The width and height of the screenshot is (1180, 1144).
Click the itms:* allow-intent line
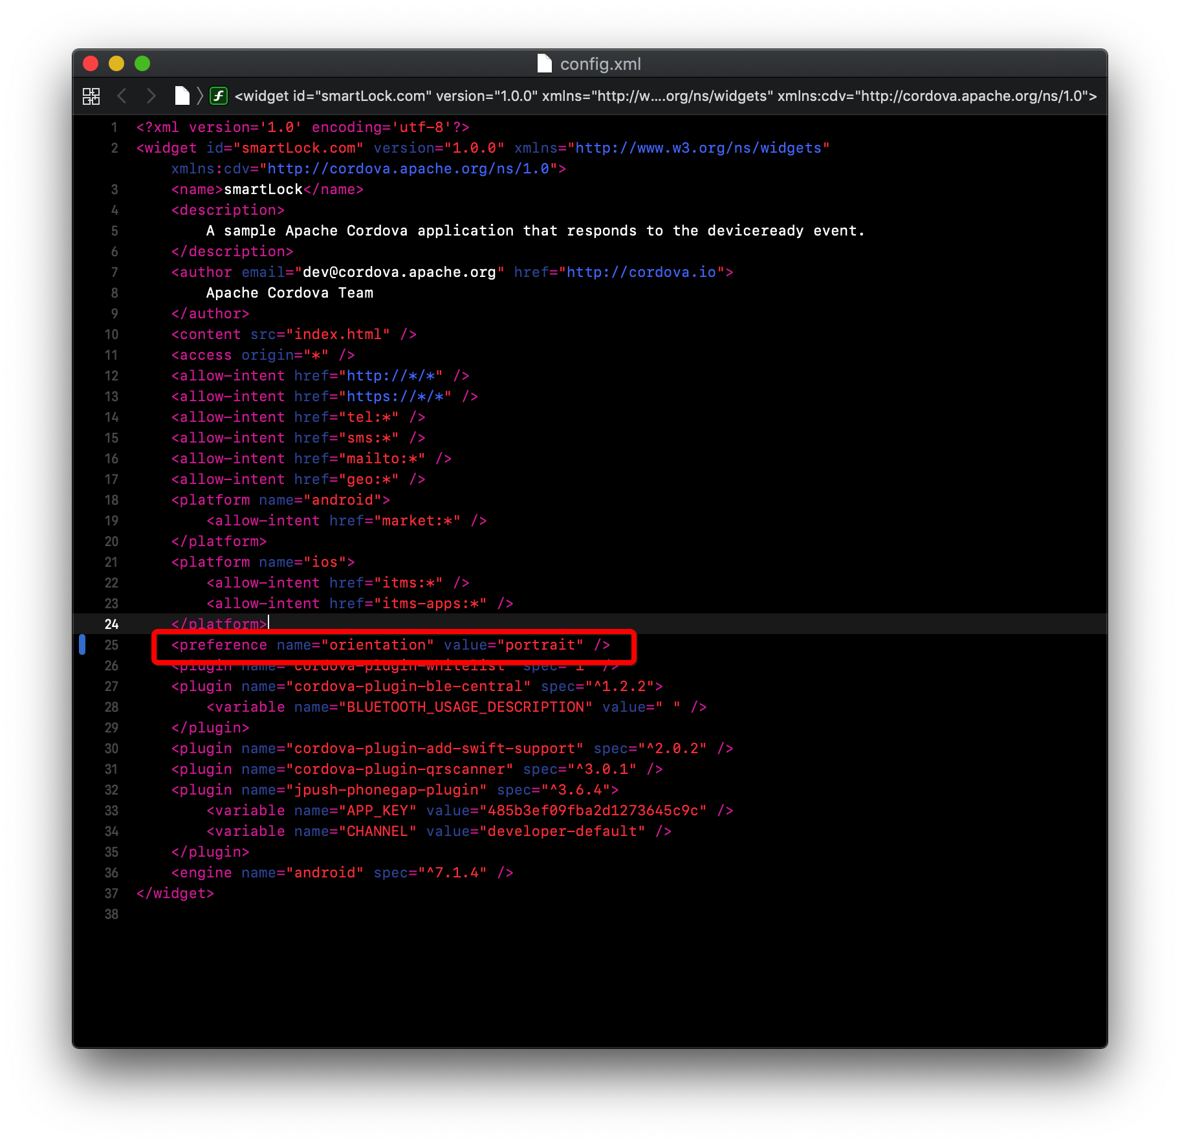(x=338, y=583)
